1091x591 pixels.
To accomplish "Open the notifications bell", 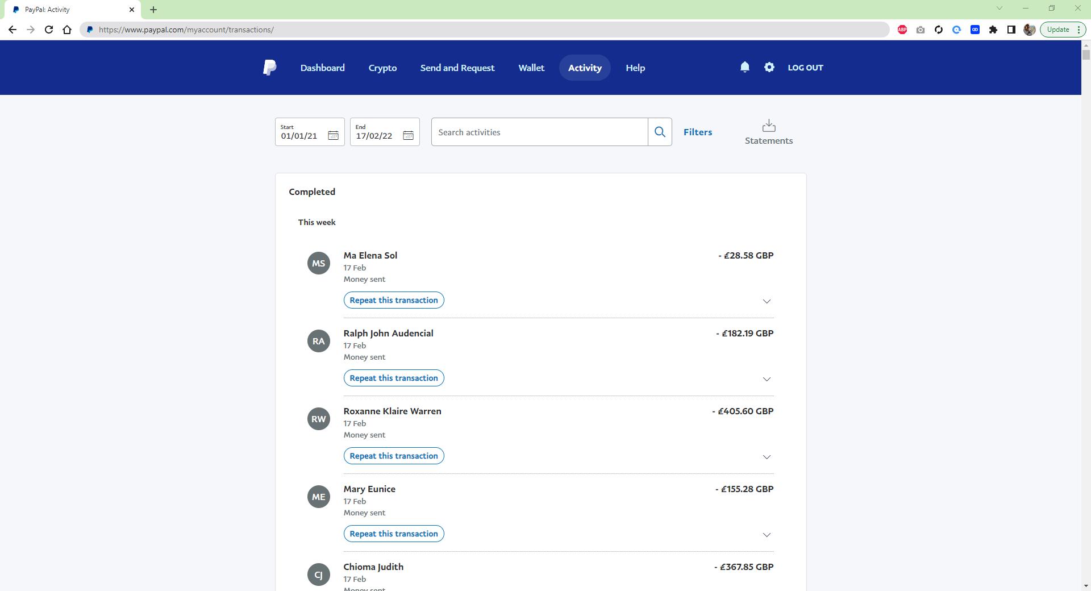I will 744,67.
